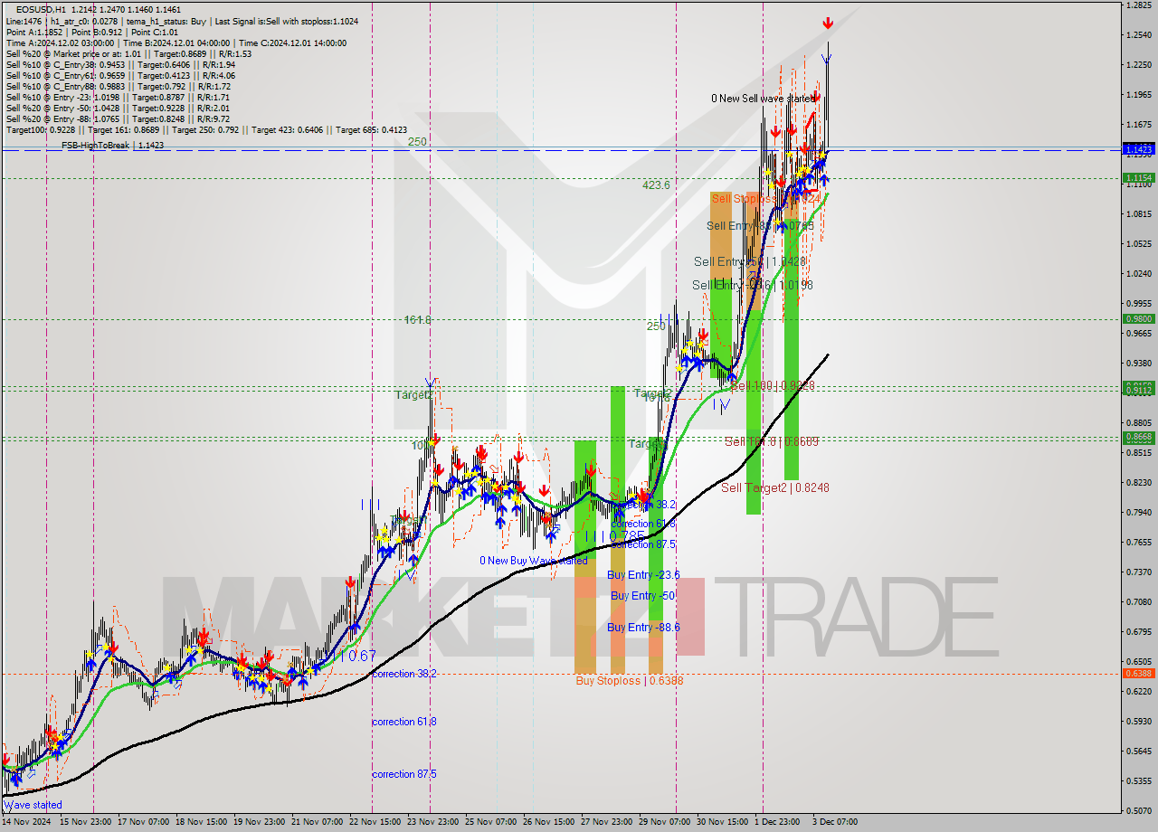Click the 'Buy Entry -50' label
1158x832 pixels.
[643, 595]
